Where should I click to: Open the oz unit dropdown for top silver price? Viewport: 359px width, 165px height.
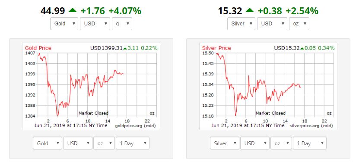pyautogui.click(x=299, y=24)
